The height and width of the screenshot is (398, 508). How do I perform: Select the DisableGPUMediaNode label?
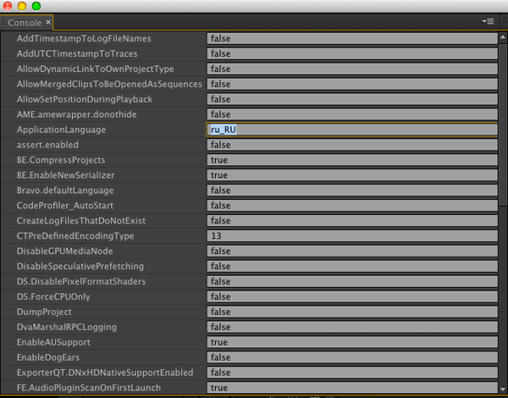pos(65,252)
